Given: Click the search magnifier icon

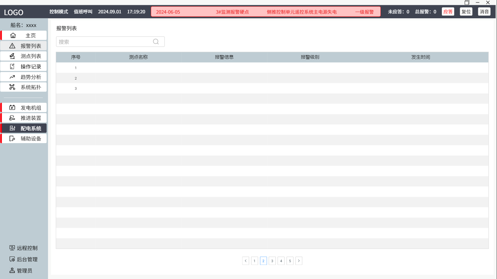Looking at the screenshot, I should [x=156, y=42].
